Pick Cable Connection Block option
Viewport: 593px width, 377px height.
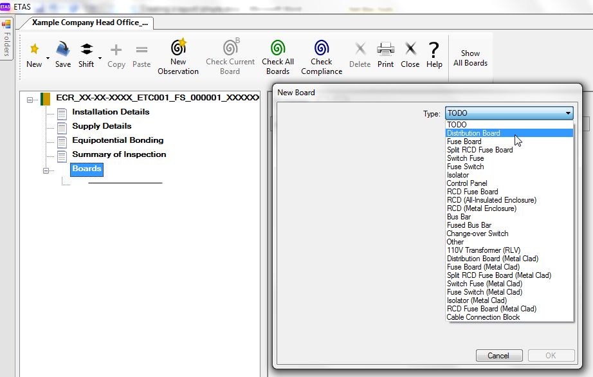tap(509, 317)
